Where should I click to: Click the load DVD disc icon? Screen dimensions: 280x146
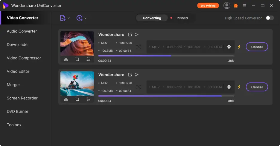click(x=80, y=18)
